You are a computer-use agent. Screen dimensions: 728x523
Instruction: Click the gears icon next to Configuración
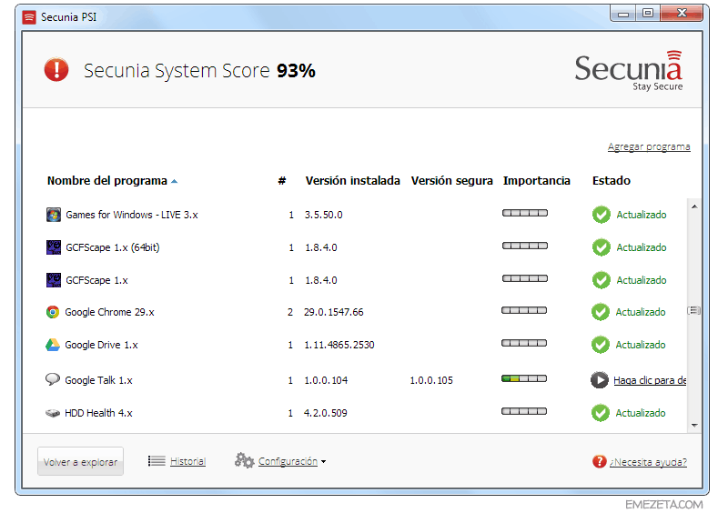[x=244, y=460]
